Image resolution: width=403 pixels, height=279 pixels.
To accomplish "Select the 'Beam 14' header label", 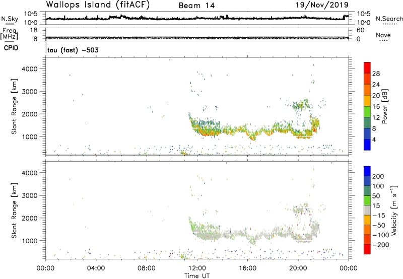I will point(196,6).
